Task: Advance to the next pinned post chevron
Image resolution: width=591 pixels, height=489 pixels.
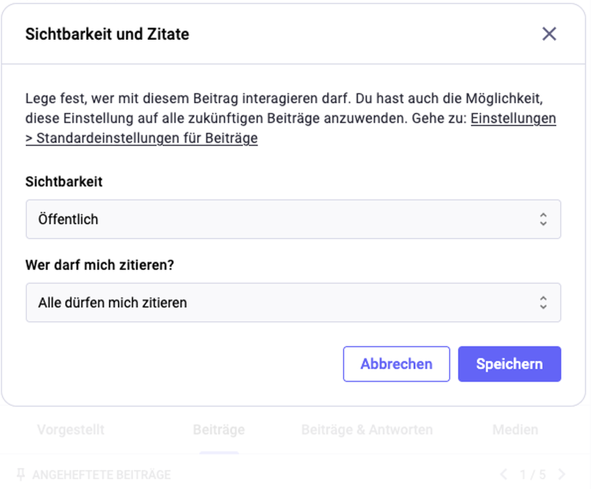Action: (561, 474)
